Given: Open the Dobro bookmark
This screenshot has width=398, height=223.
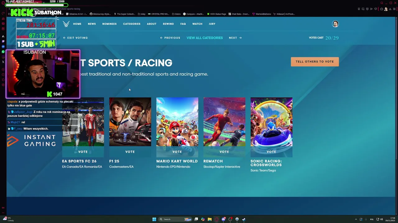Looking at the screenshot, I should (x=176, y=14).
